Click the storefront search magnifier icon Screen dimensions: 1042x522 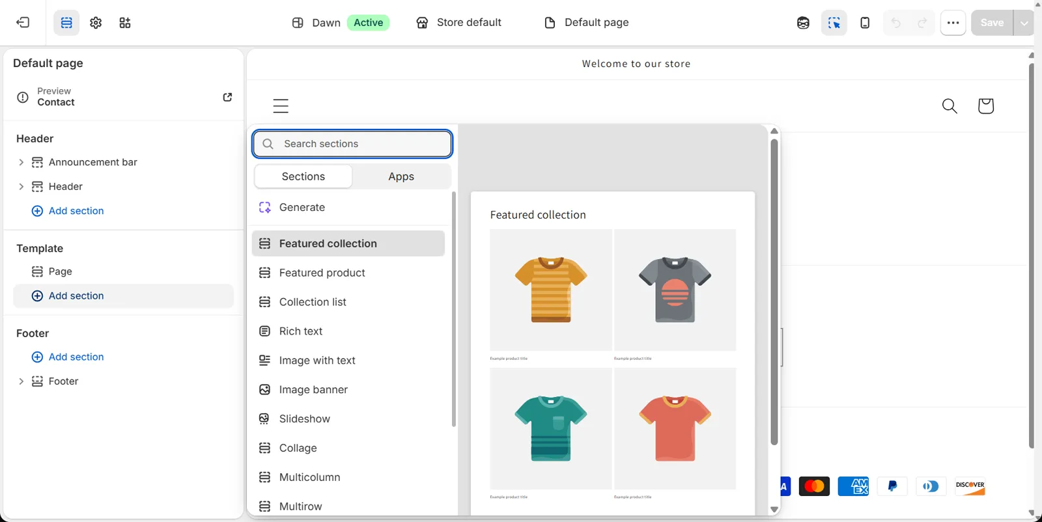coord(950,106)
